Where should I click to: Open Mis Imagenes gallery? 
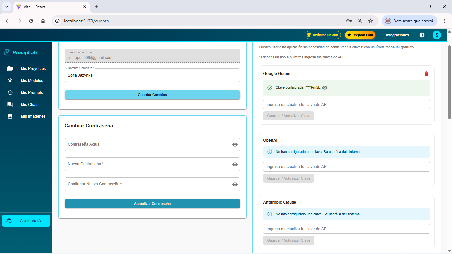click(x=26, y=116)
